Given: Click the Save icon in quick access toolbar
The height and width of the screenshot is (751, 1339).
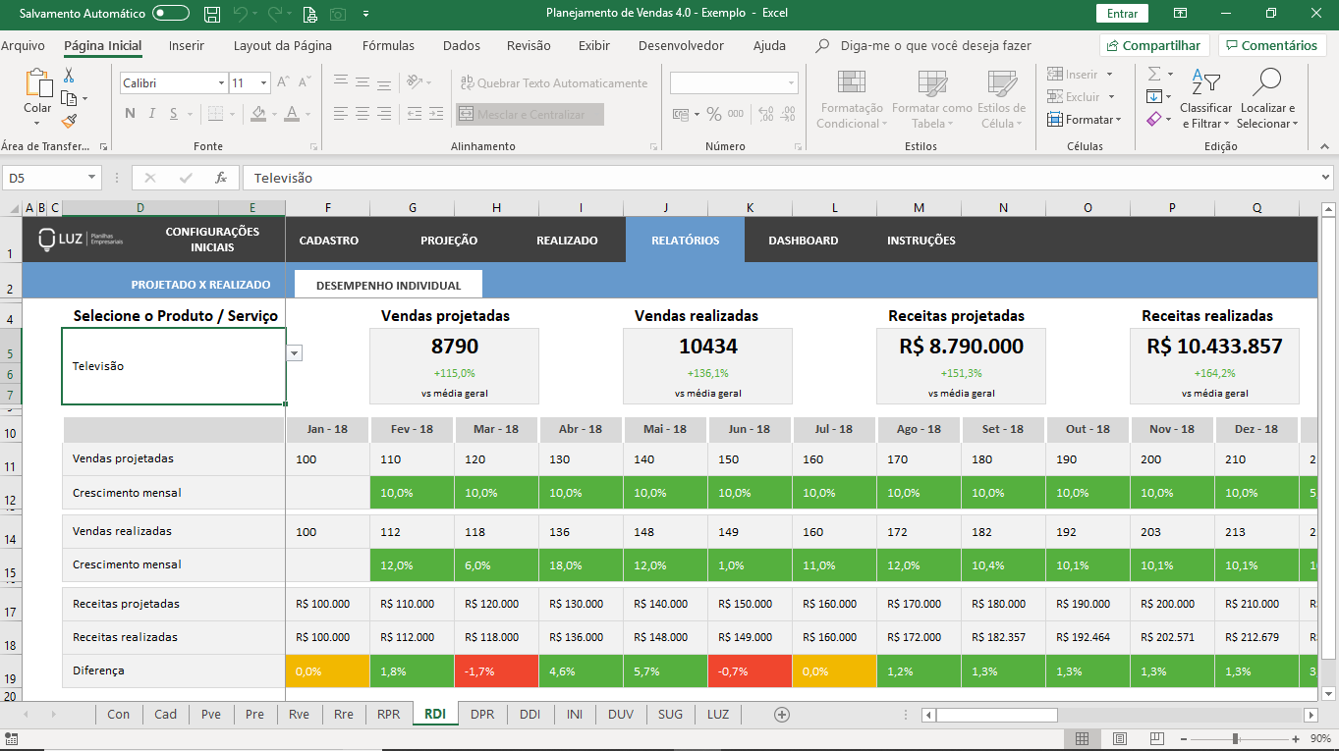Looking at the screenshot, I should coord(211,14).
